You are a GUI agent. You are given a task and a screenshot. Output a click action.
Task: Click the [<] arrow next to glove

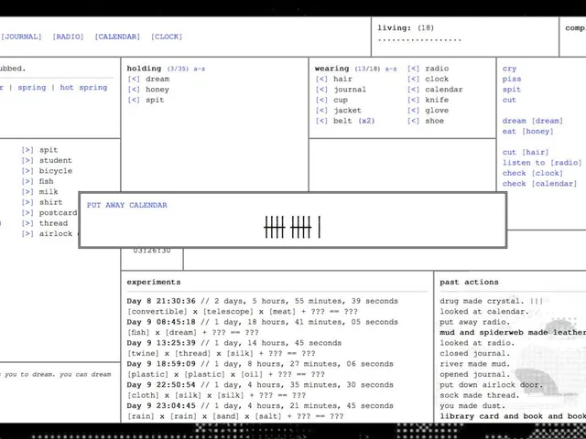[413, 111]
